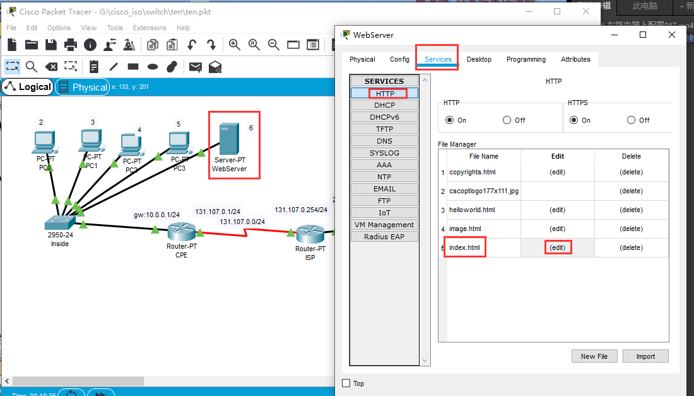Reset workspace zoom level
The width and height of the screenshot is (694, 396).
tap(254, 45)
